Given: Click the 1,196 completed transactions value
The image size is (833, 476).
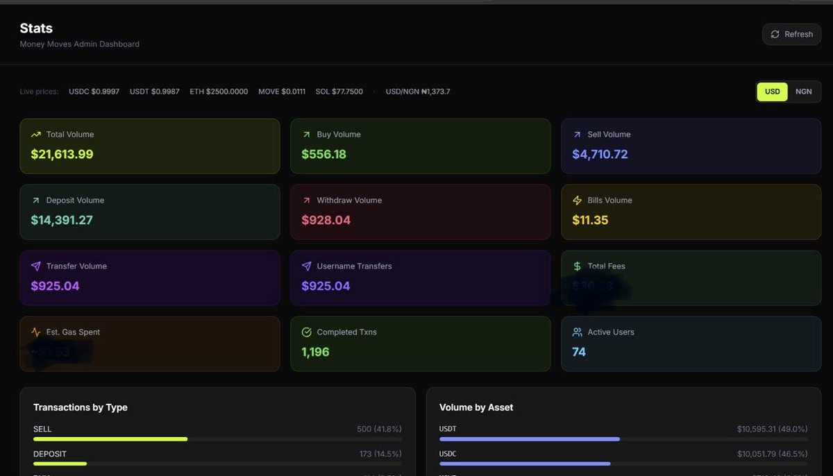Looking at the screenshot, I should 315,352.
